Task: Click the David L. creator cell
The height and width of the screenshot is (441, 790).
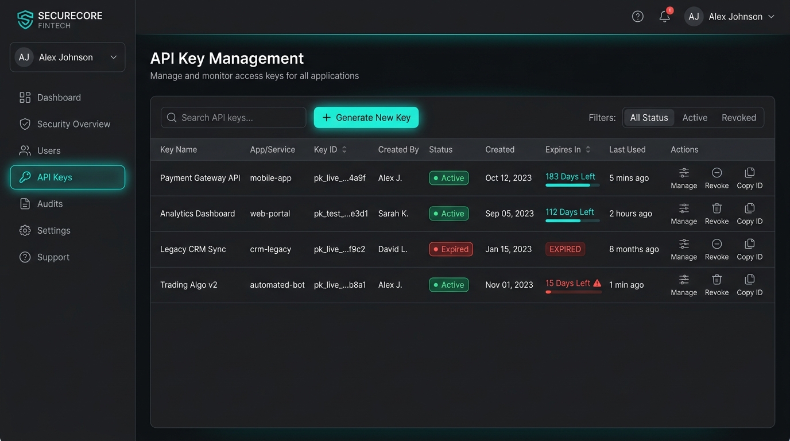Action: (393, 249)
